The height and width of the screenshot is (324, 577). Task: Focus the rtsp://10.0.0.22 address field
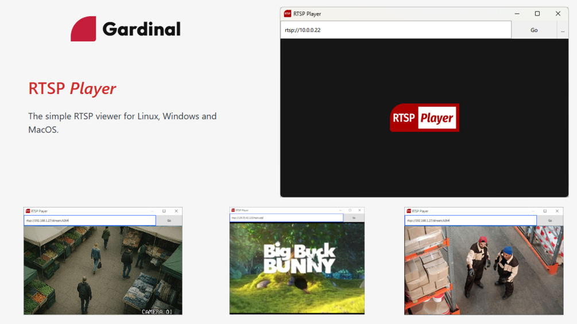point(396,30)
